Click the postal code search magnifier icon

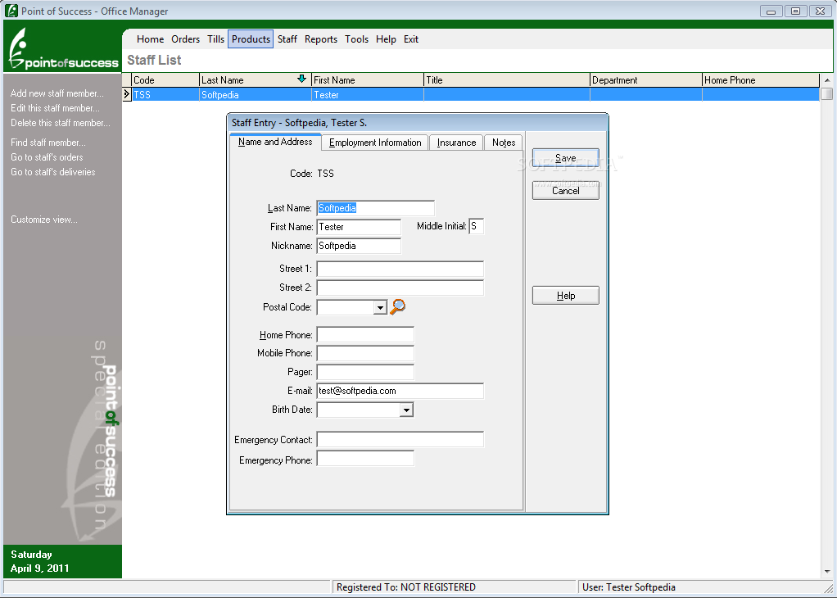(x=398, y=307)
